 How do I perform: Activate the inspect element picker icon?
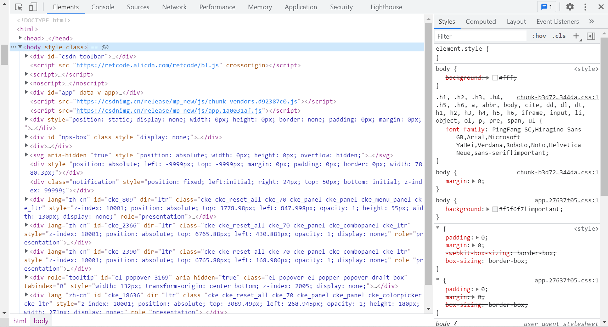pos(18,7)
